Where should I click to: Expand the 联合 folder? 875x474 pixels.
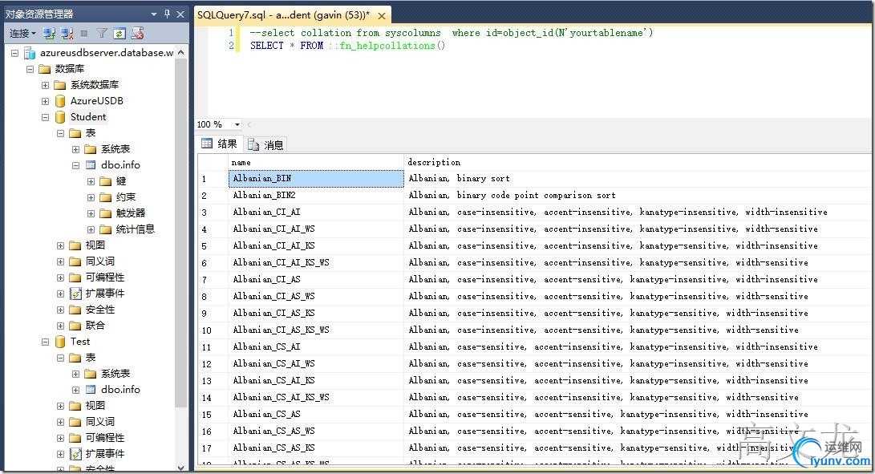(x=60, y=326)
